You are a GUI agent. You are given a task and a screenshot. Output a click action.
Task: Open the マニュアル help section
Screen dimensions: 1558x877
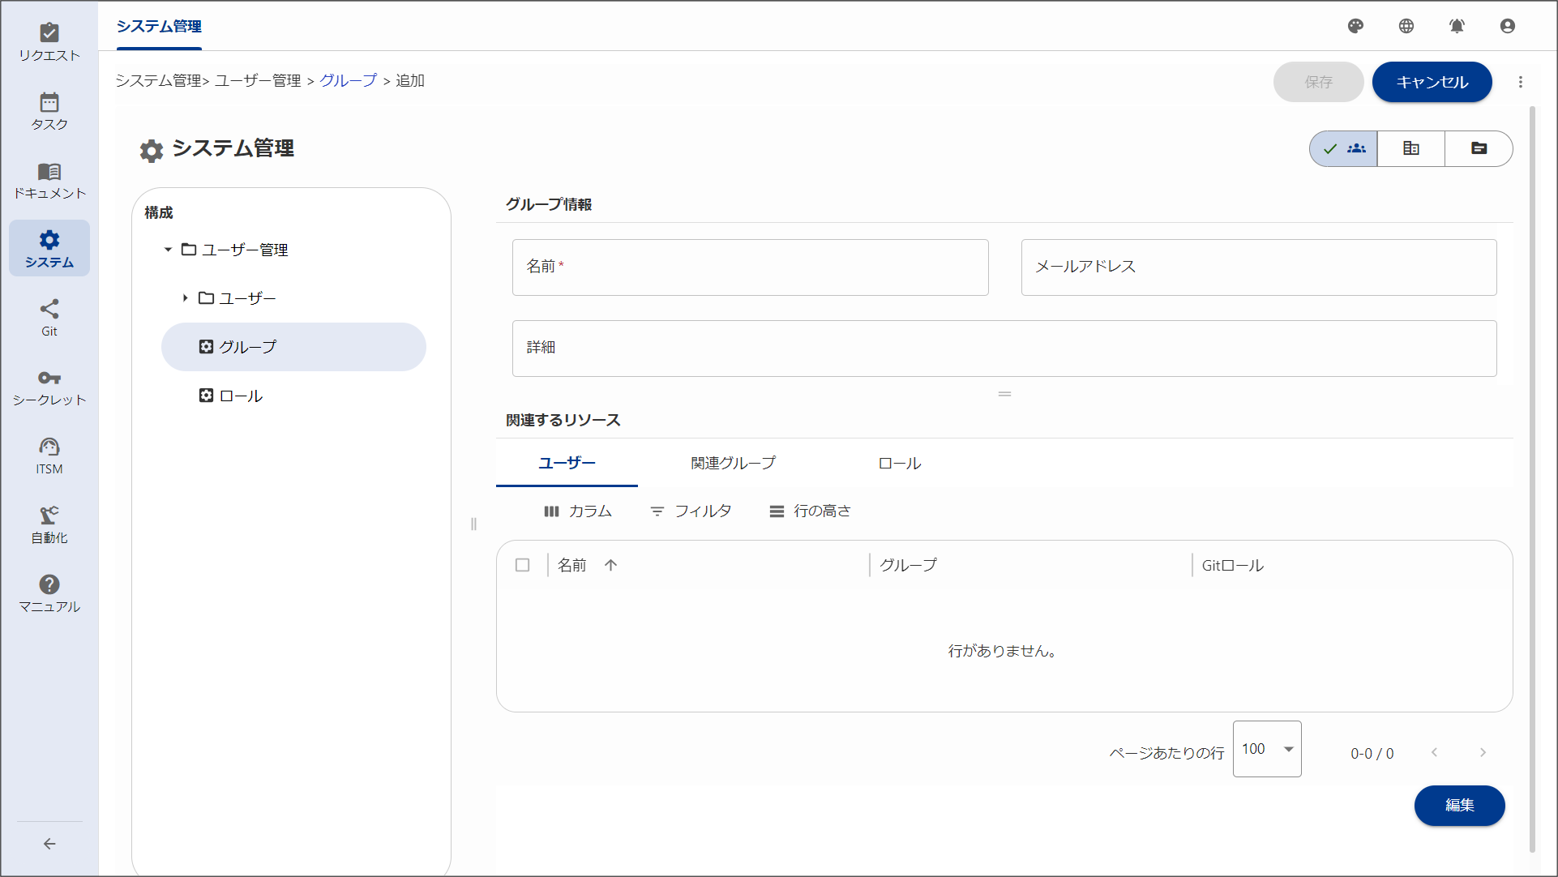tap(49, 593)
